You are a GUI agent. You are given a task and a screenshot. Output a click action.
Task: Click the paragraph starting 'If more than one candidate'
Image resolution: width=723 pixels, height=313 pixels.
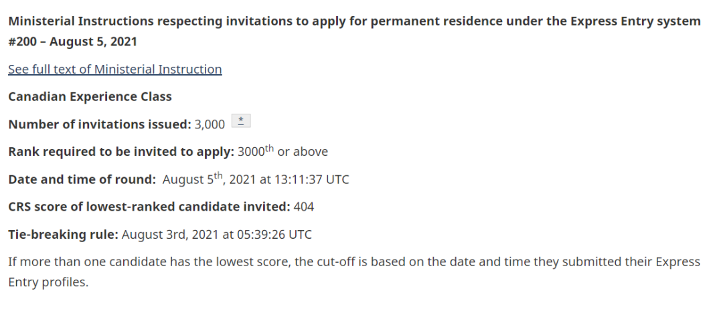pyautogui.click(x=335, y=262)
